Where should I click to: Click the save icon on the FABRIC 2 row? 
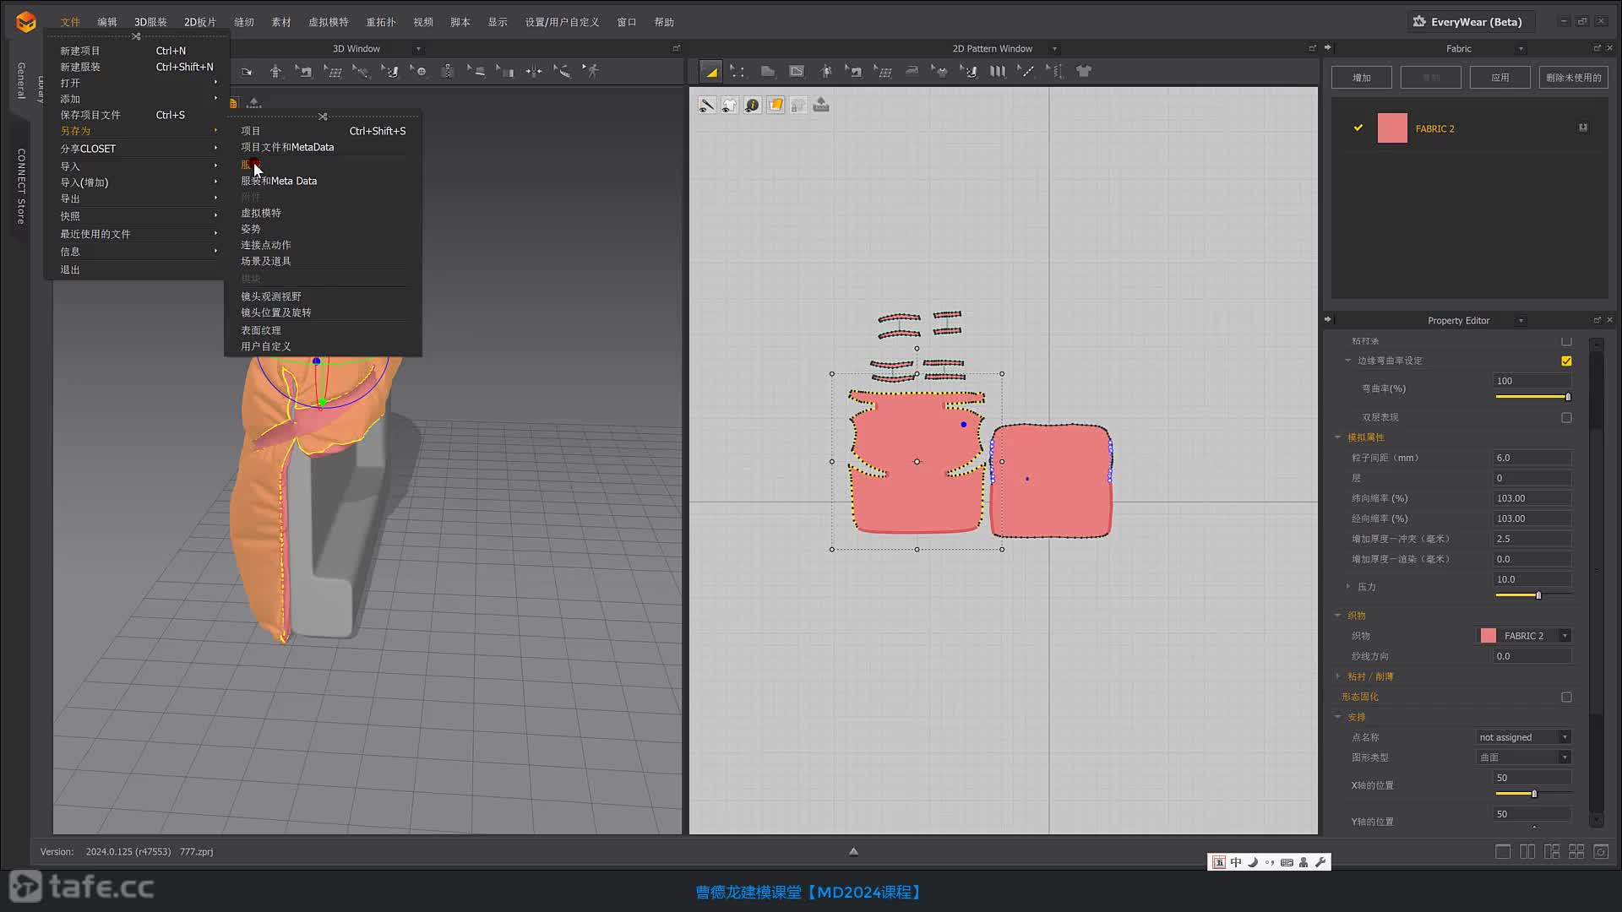tap(1583, 128)
